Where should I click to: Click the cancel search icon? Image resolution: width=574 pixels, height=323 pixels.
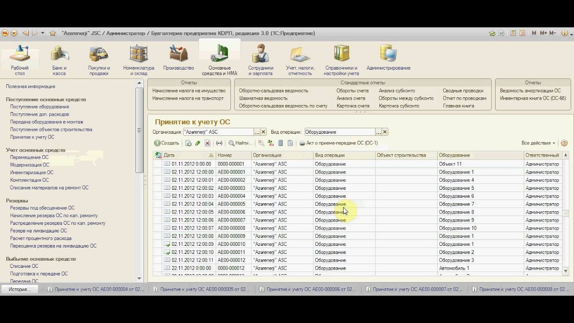(261, 143)
